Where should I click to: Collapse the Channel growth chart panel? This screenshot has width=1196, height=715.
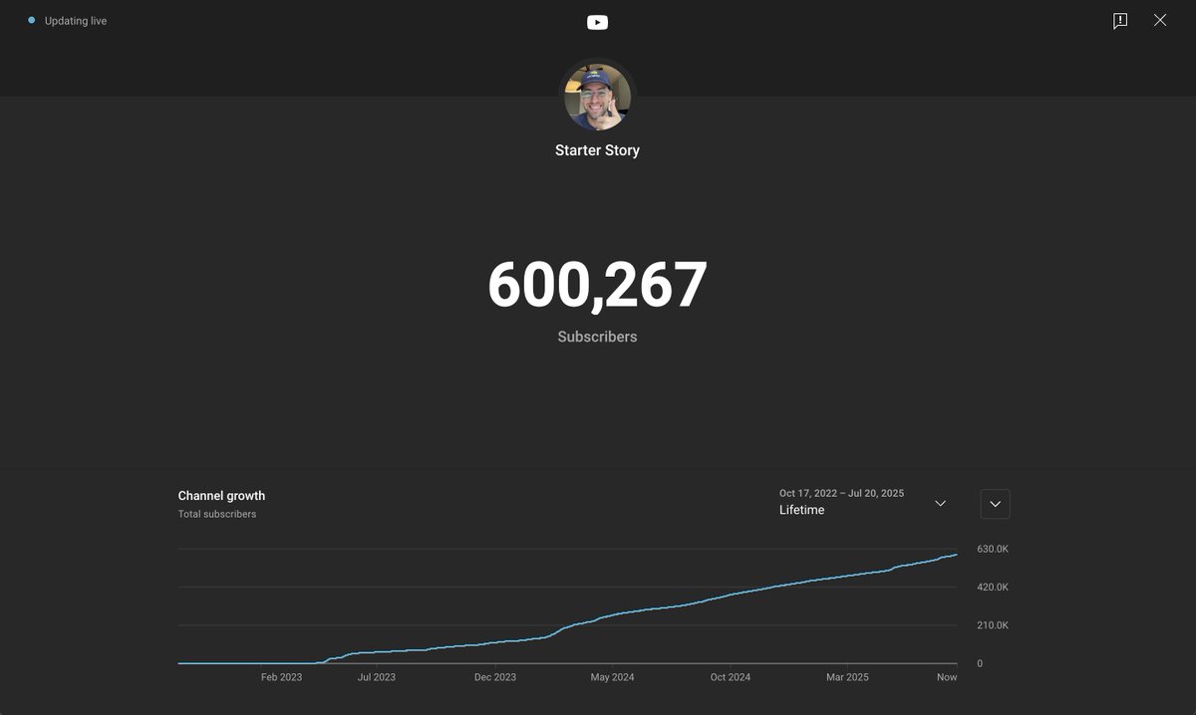pyautogui.click(x=995, y=504)
